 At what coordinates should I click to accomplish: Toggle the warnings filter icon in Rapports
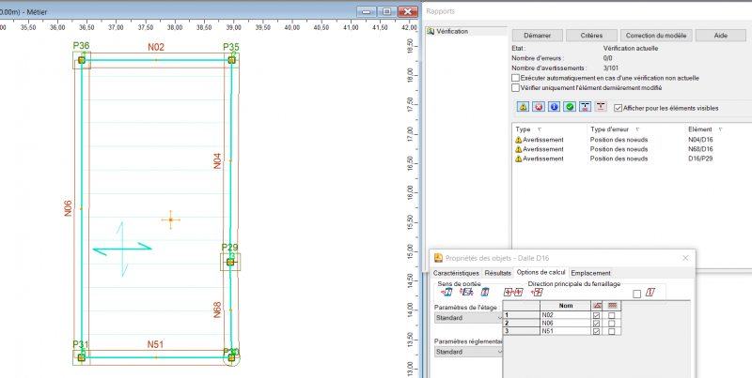[523, 107]
